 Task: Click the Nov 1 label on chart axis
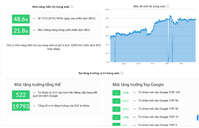coord(168,64)
